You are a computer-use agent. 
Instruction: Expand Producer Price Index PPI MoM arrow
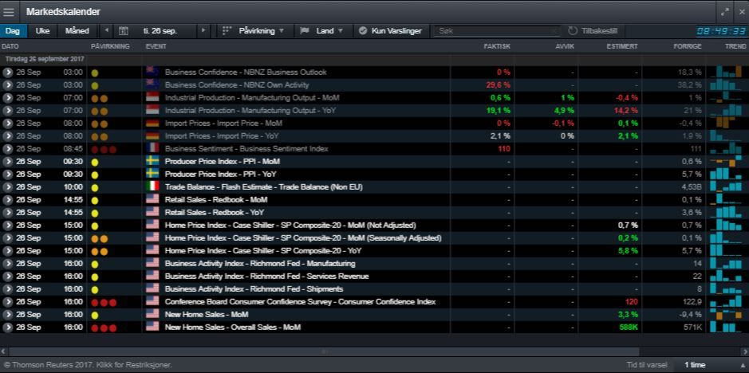point(7,162)
